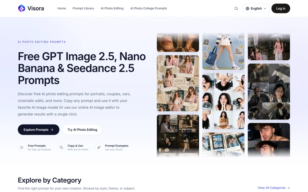Screen dimensions: 308x192
Task: Click the globe language icon
Action: click(248, 8)
